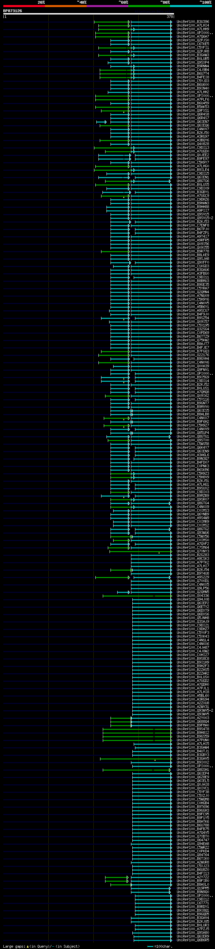Click UniRef100_B9S8C8 label
215x949 pixels.
pyautogui.click(x=193, y=658)
